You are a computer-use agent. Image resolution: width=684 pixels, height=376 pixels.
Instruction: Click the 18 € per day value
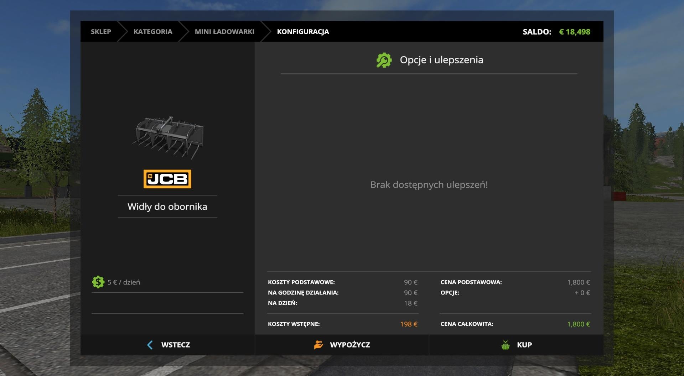coord(411,303)
